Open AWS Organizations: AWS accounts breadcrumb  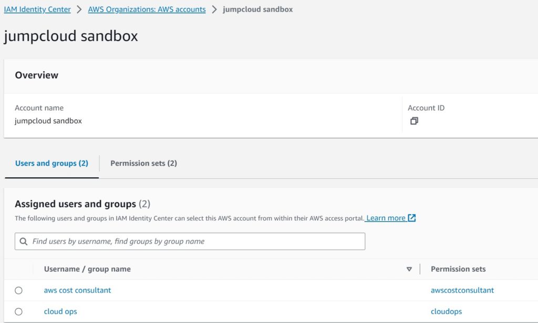[x=147, y=9]
